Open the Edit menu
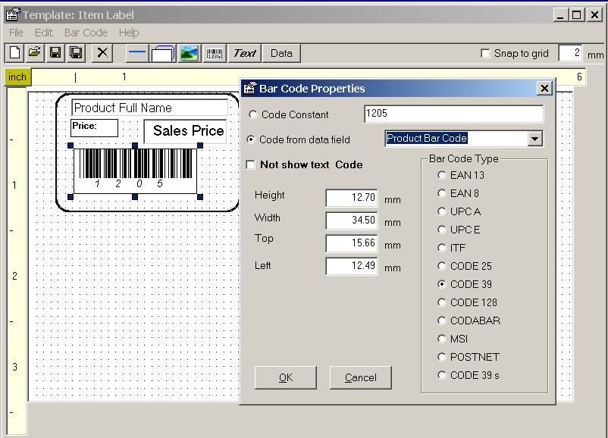The height and width of the screenshot is (438, 608). pyautogui.click(x=43, y=33)
